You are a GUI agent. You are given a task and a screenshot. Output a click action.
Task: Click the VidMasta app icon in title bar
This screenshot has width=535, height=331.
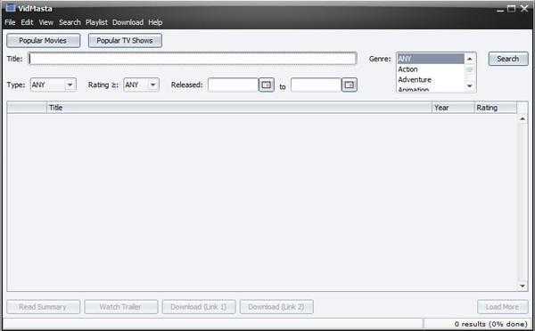10,7
